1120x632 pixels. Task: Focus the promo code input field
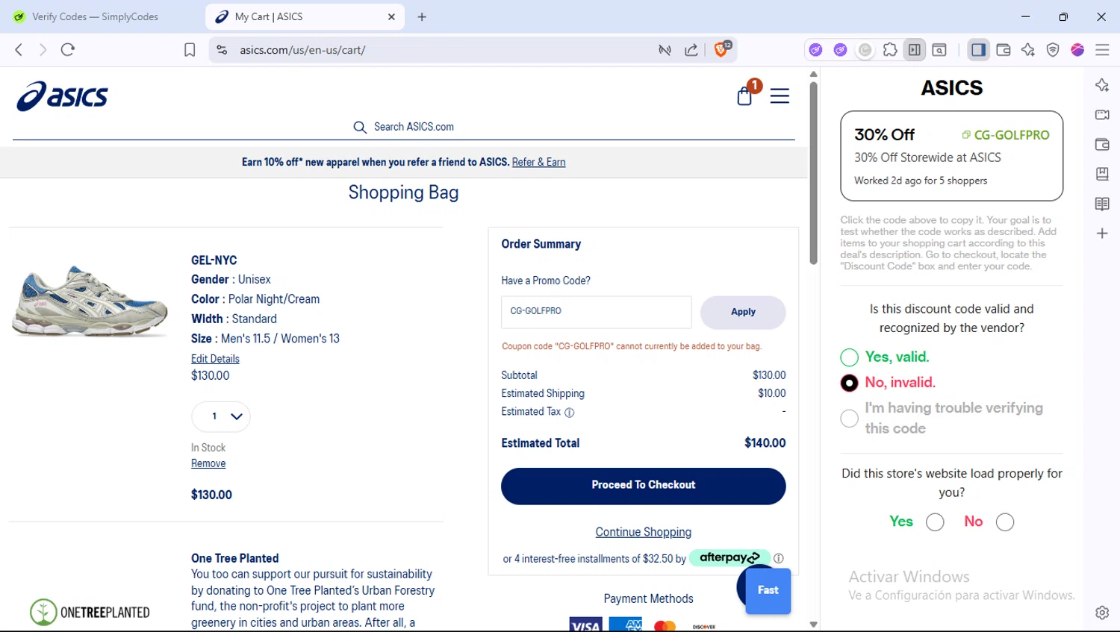(596, 312)
